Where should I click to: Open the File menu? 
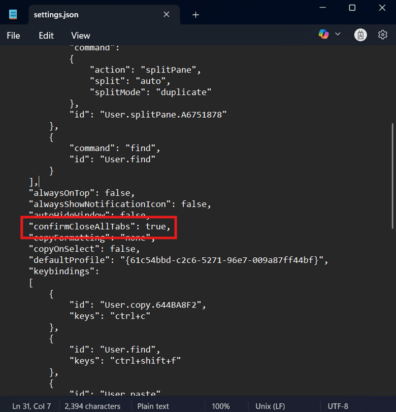pos(13,36)
